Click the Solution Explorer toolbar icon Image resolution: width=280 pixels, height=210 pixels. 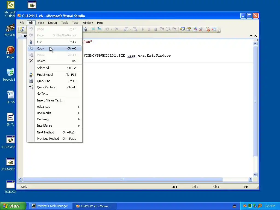pyautogui.click(x=182, y=29)
